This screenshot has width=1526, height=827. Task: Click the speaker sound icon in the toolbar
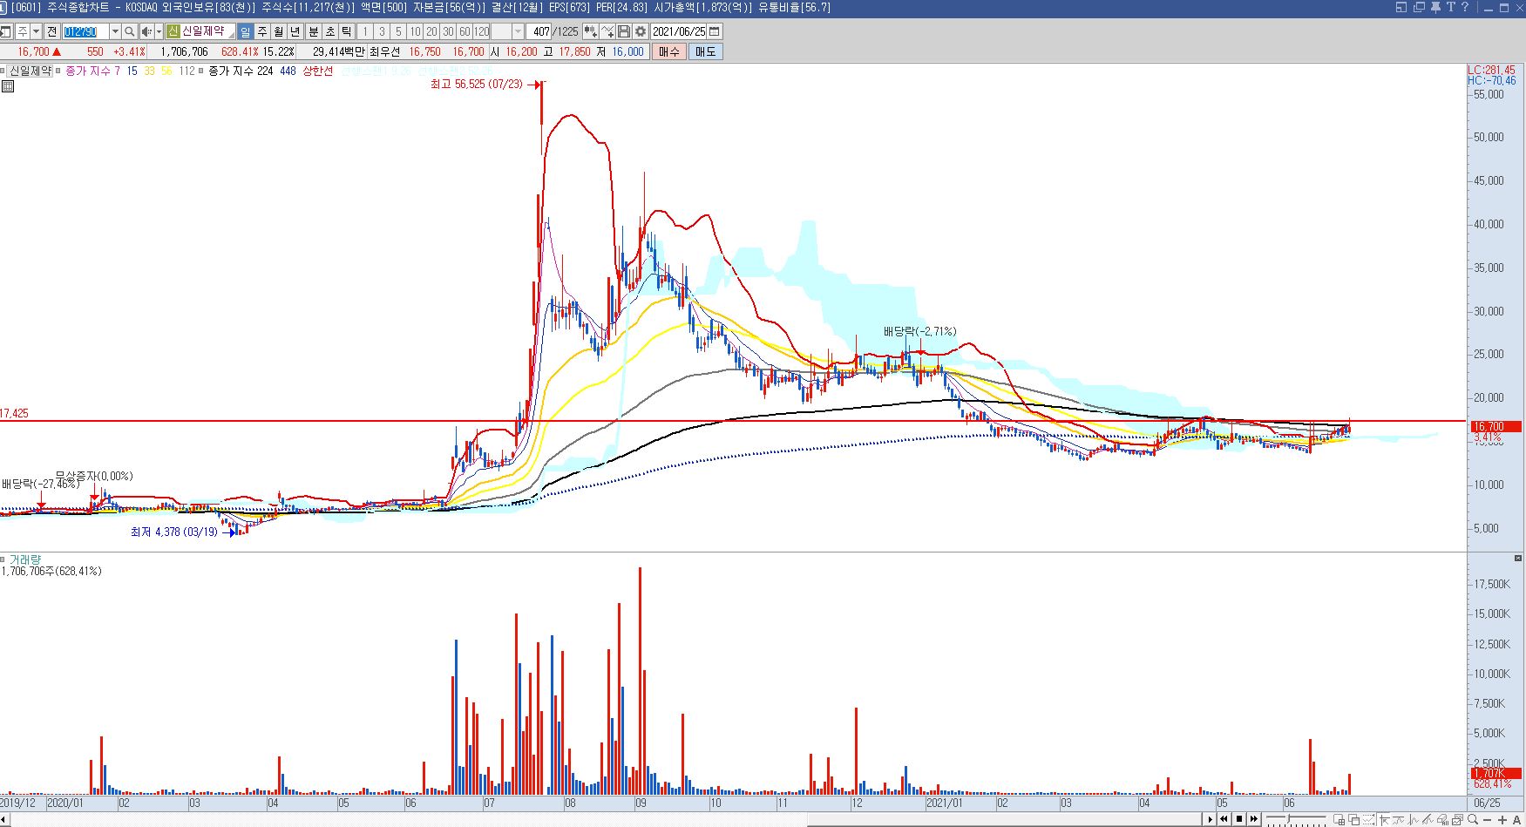point(146,31)
